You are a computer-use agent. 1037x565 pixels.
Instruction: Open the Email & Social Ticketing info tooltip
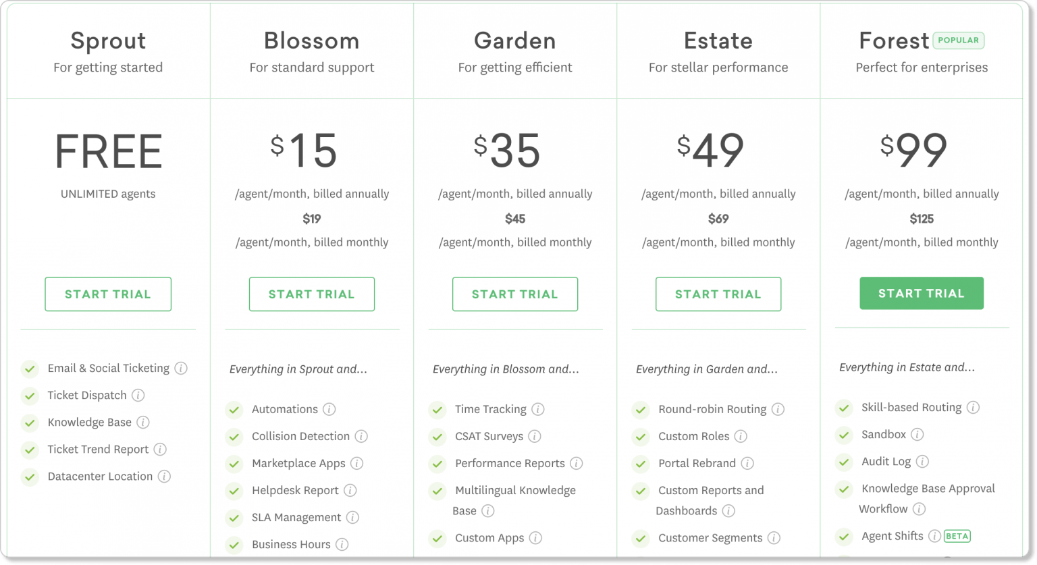pos(181,369)
